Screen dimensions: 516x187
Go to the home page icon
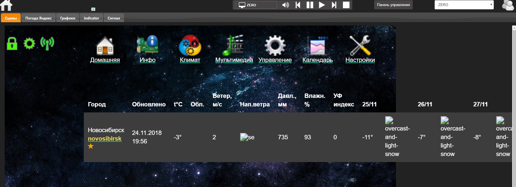click(6, 5)
